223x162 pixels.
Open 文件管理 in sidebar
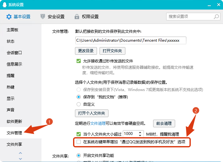click(14, 133)
